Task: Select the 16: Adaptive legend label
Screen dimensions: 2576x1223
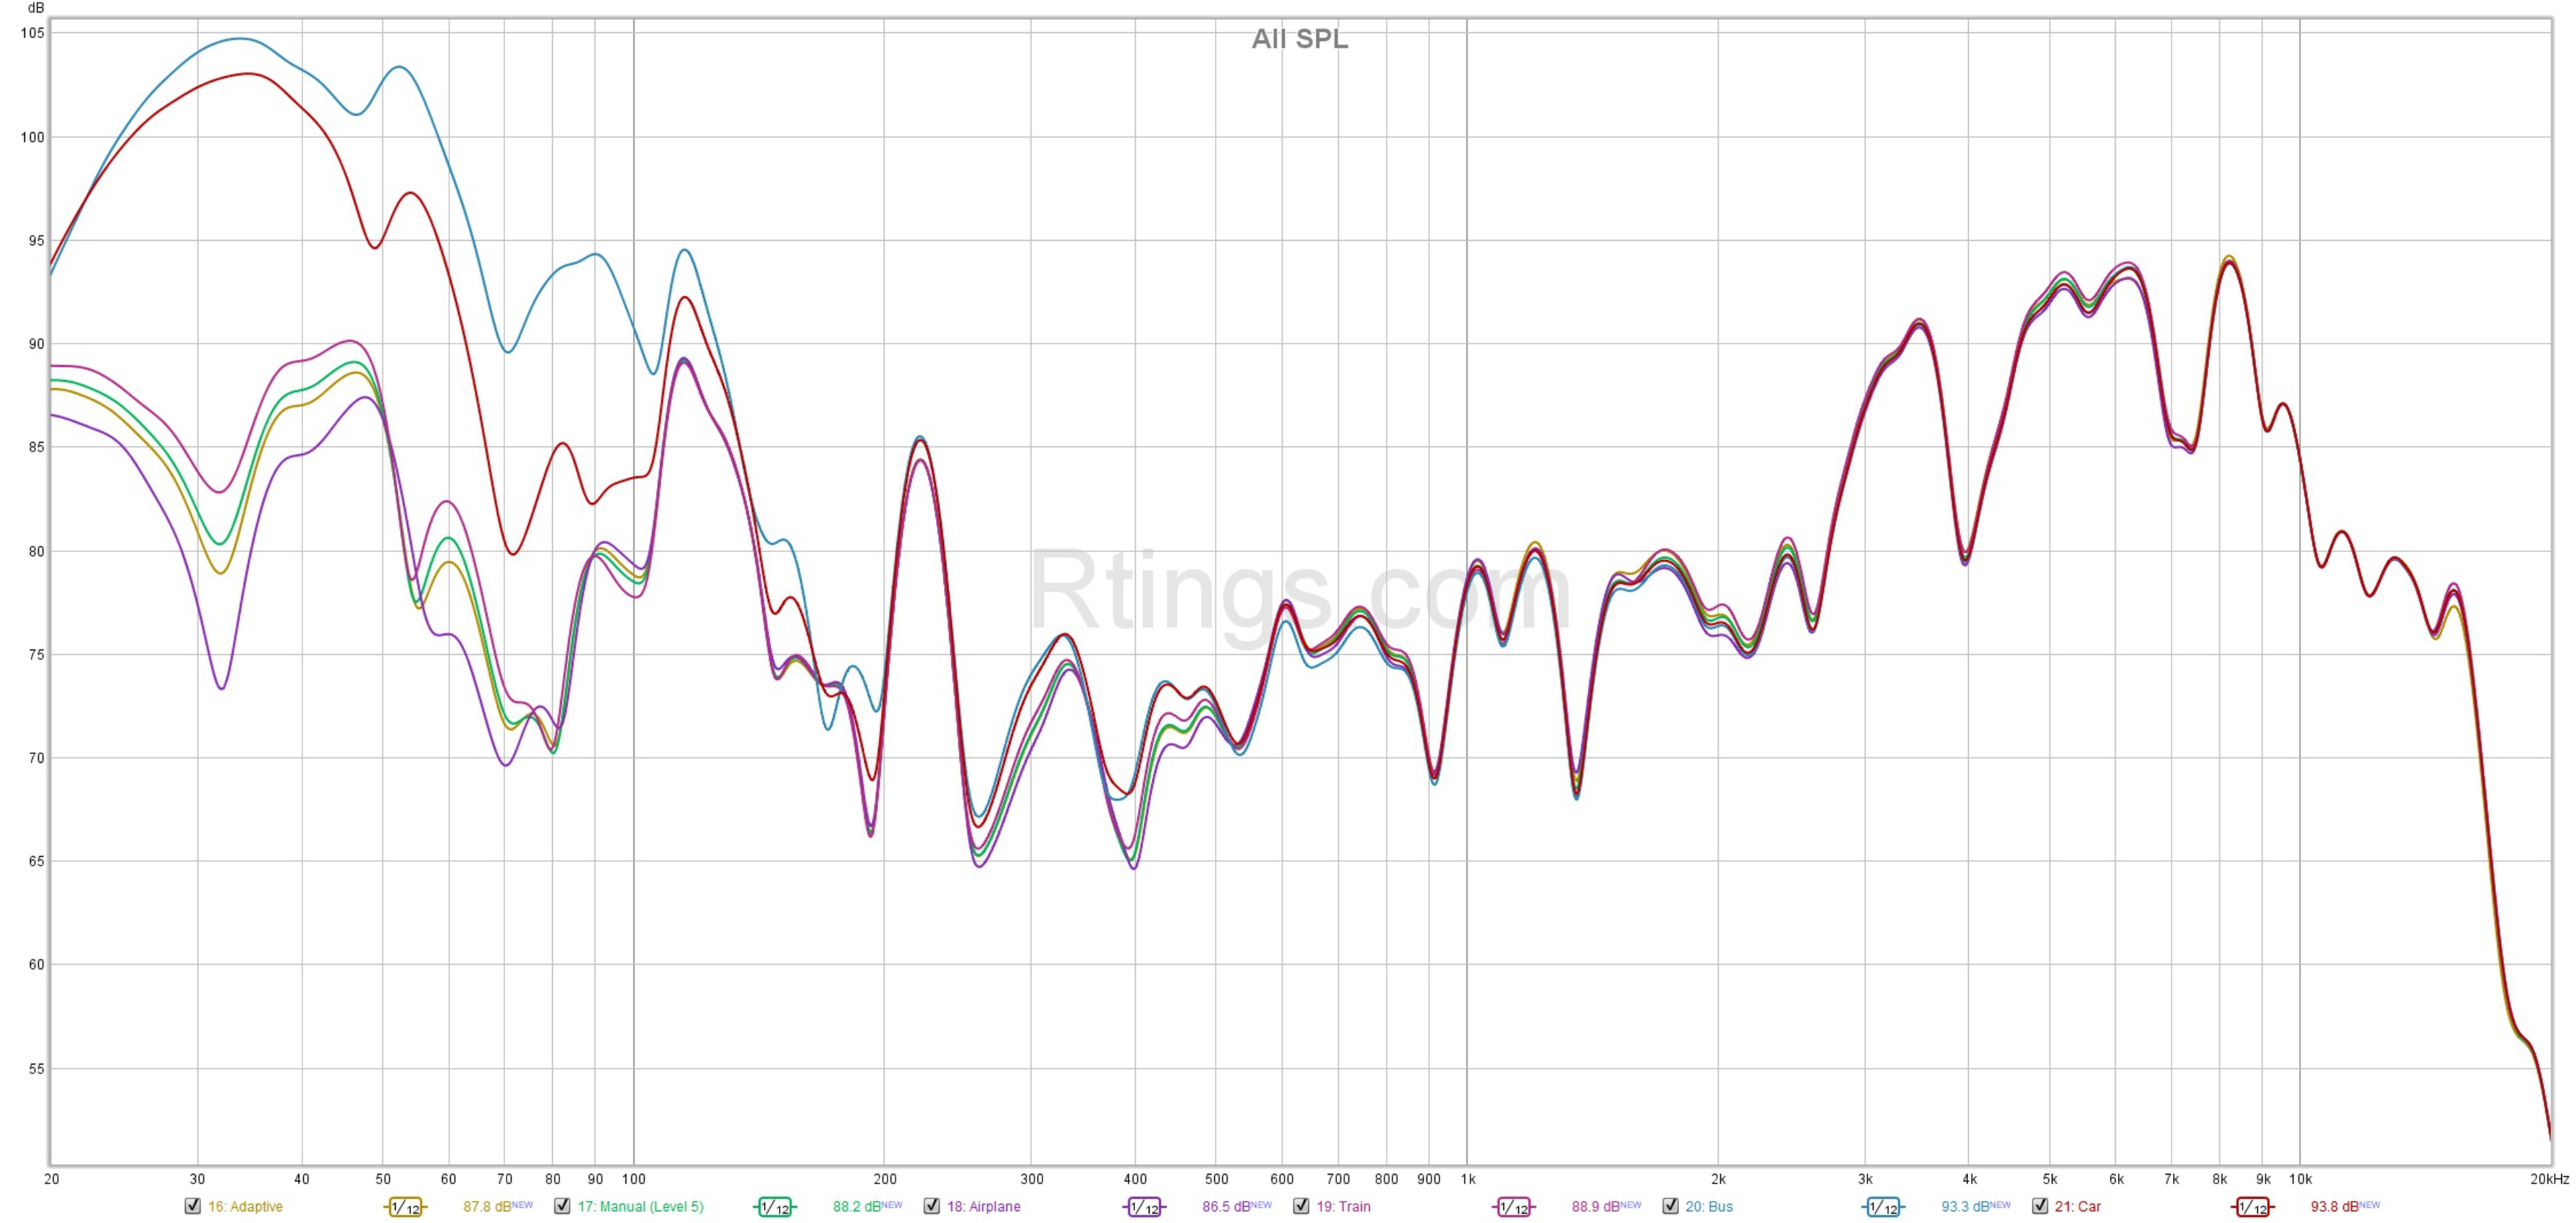Action: tap(245, 1207)
